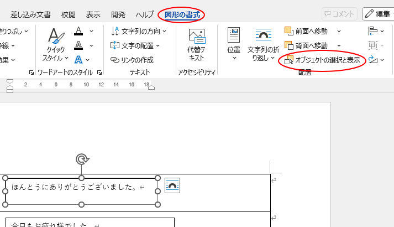The image size is (394, 227).
Task: Apply the text fill color A icon
Action: [78, 31]
